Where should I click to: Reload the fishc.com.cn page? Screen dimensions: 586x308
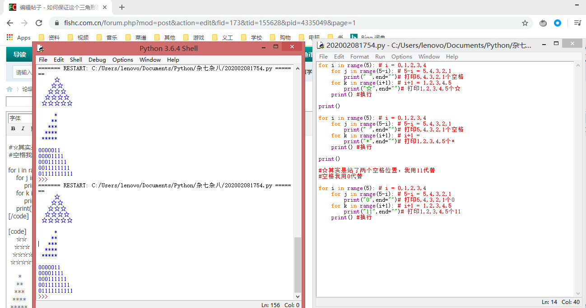[x=39, y=23]
